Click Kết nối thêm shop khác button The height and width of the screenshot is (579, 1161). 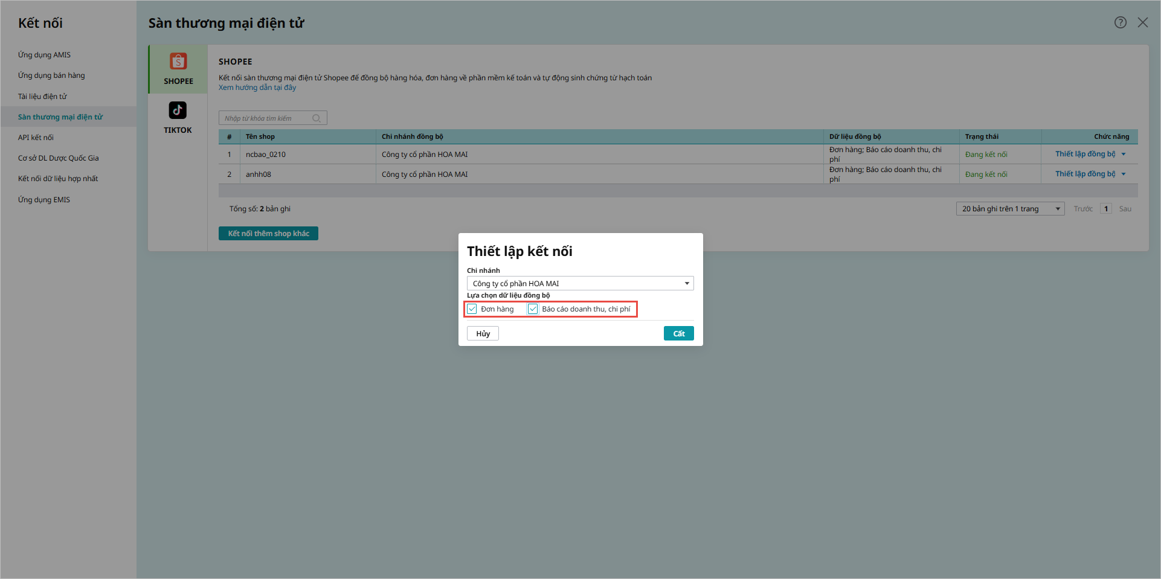[268, 234]
